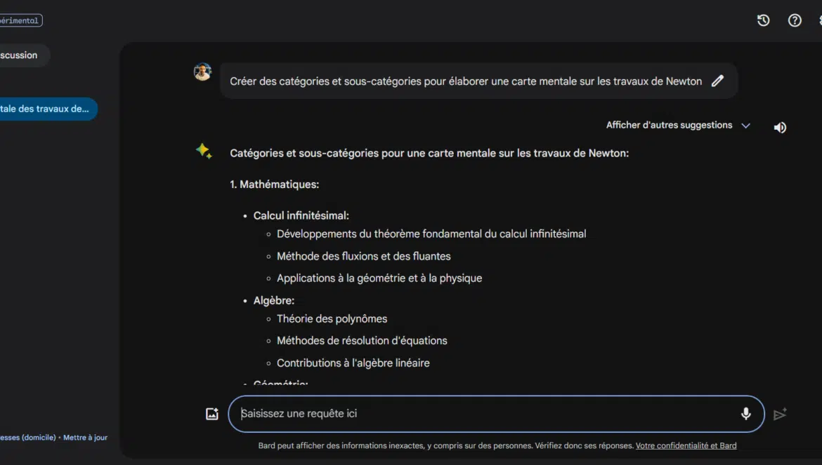Open the Bard activity history icon
This screenshot has width=822, height=465.
pyautogui.click(x=764, y=20)
